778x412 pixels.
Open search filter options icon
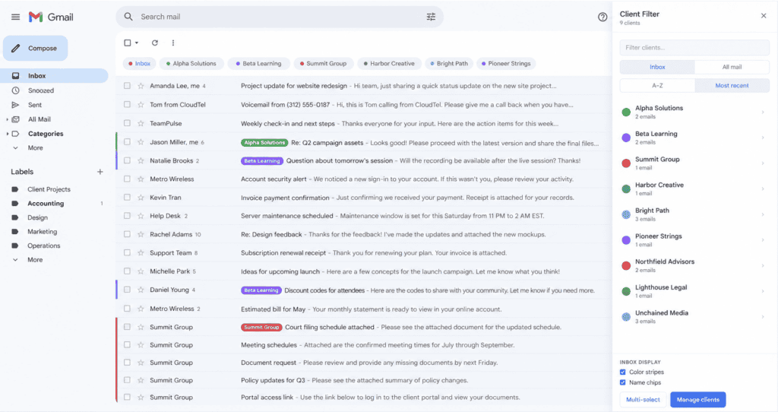pyautogui.click(x=431, y=17)
